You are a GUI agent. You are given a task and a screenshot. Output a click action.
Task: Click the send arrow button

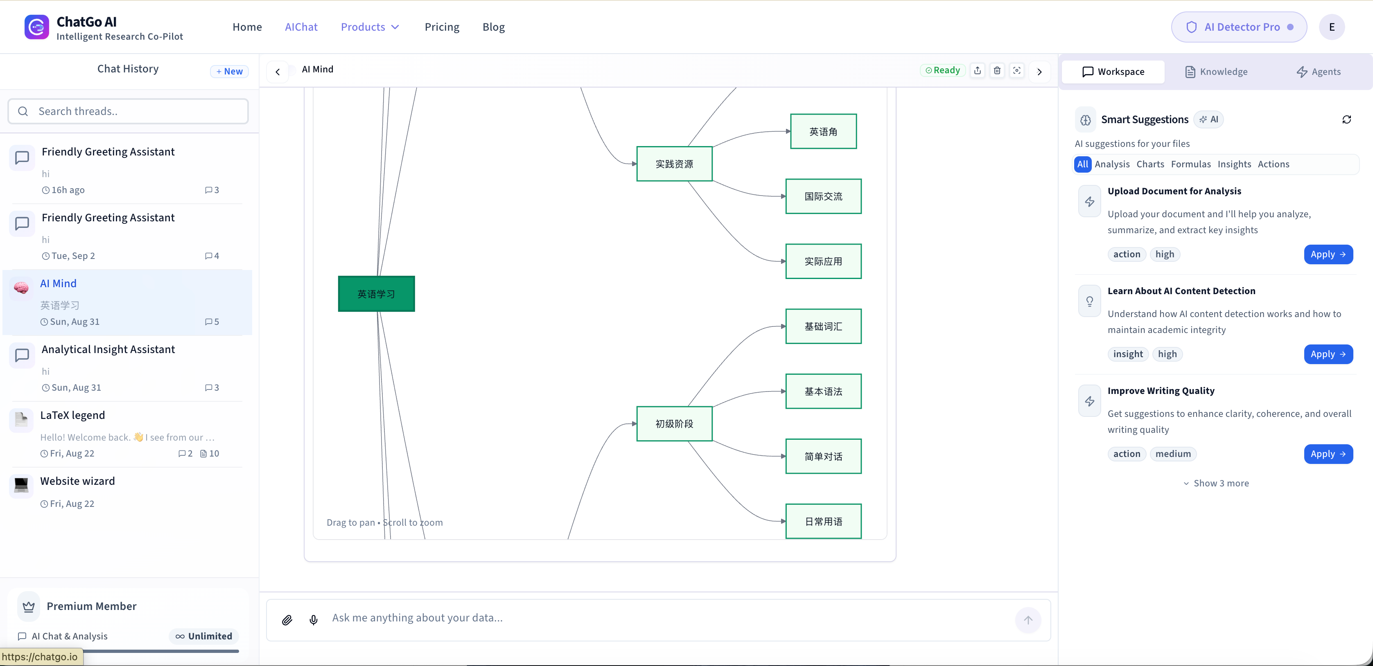point(1027,620)
